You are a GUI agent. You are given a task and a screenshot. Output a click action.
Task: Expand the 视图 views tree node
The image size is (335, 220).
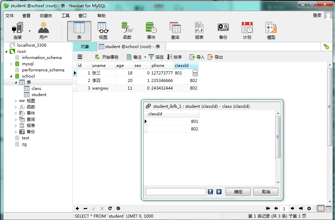pyautogui.click(x=16, y=101)
